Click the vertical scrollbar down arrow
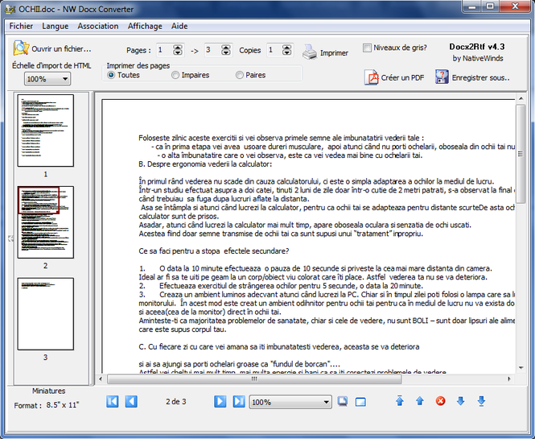Screen dimensions: 535x439 coord(521,368)
